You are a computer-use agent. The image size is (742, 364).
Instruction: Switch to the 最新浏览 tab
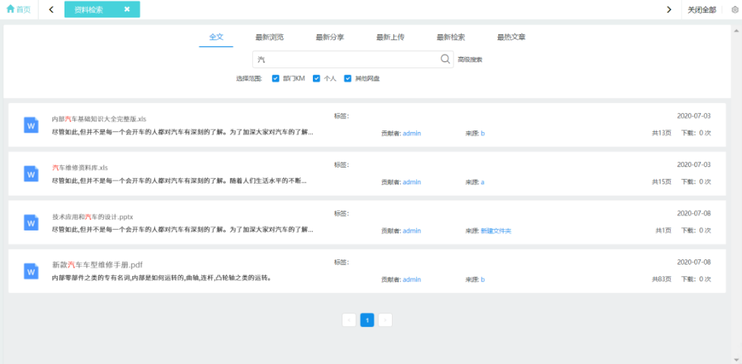click(x=269, y=36)
